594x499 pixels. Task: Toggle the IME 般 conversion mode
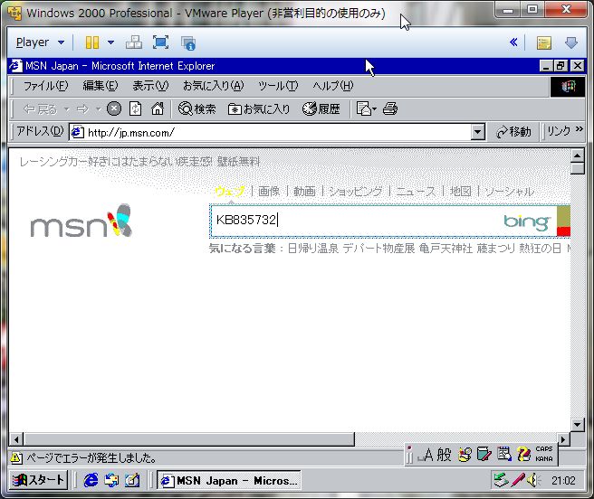pyautogui.click(x=444, y=455)
